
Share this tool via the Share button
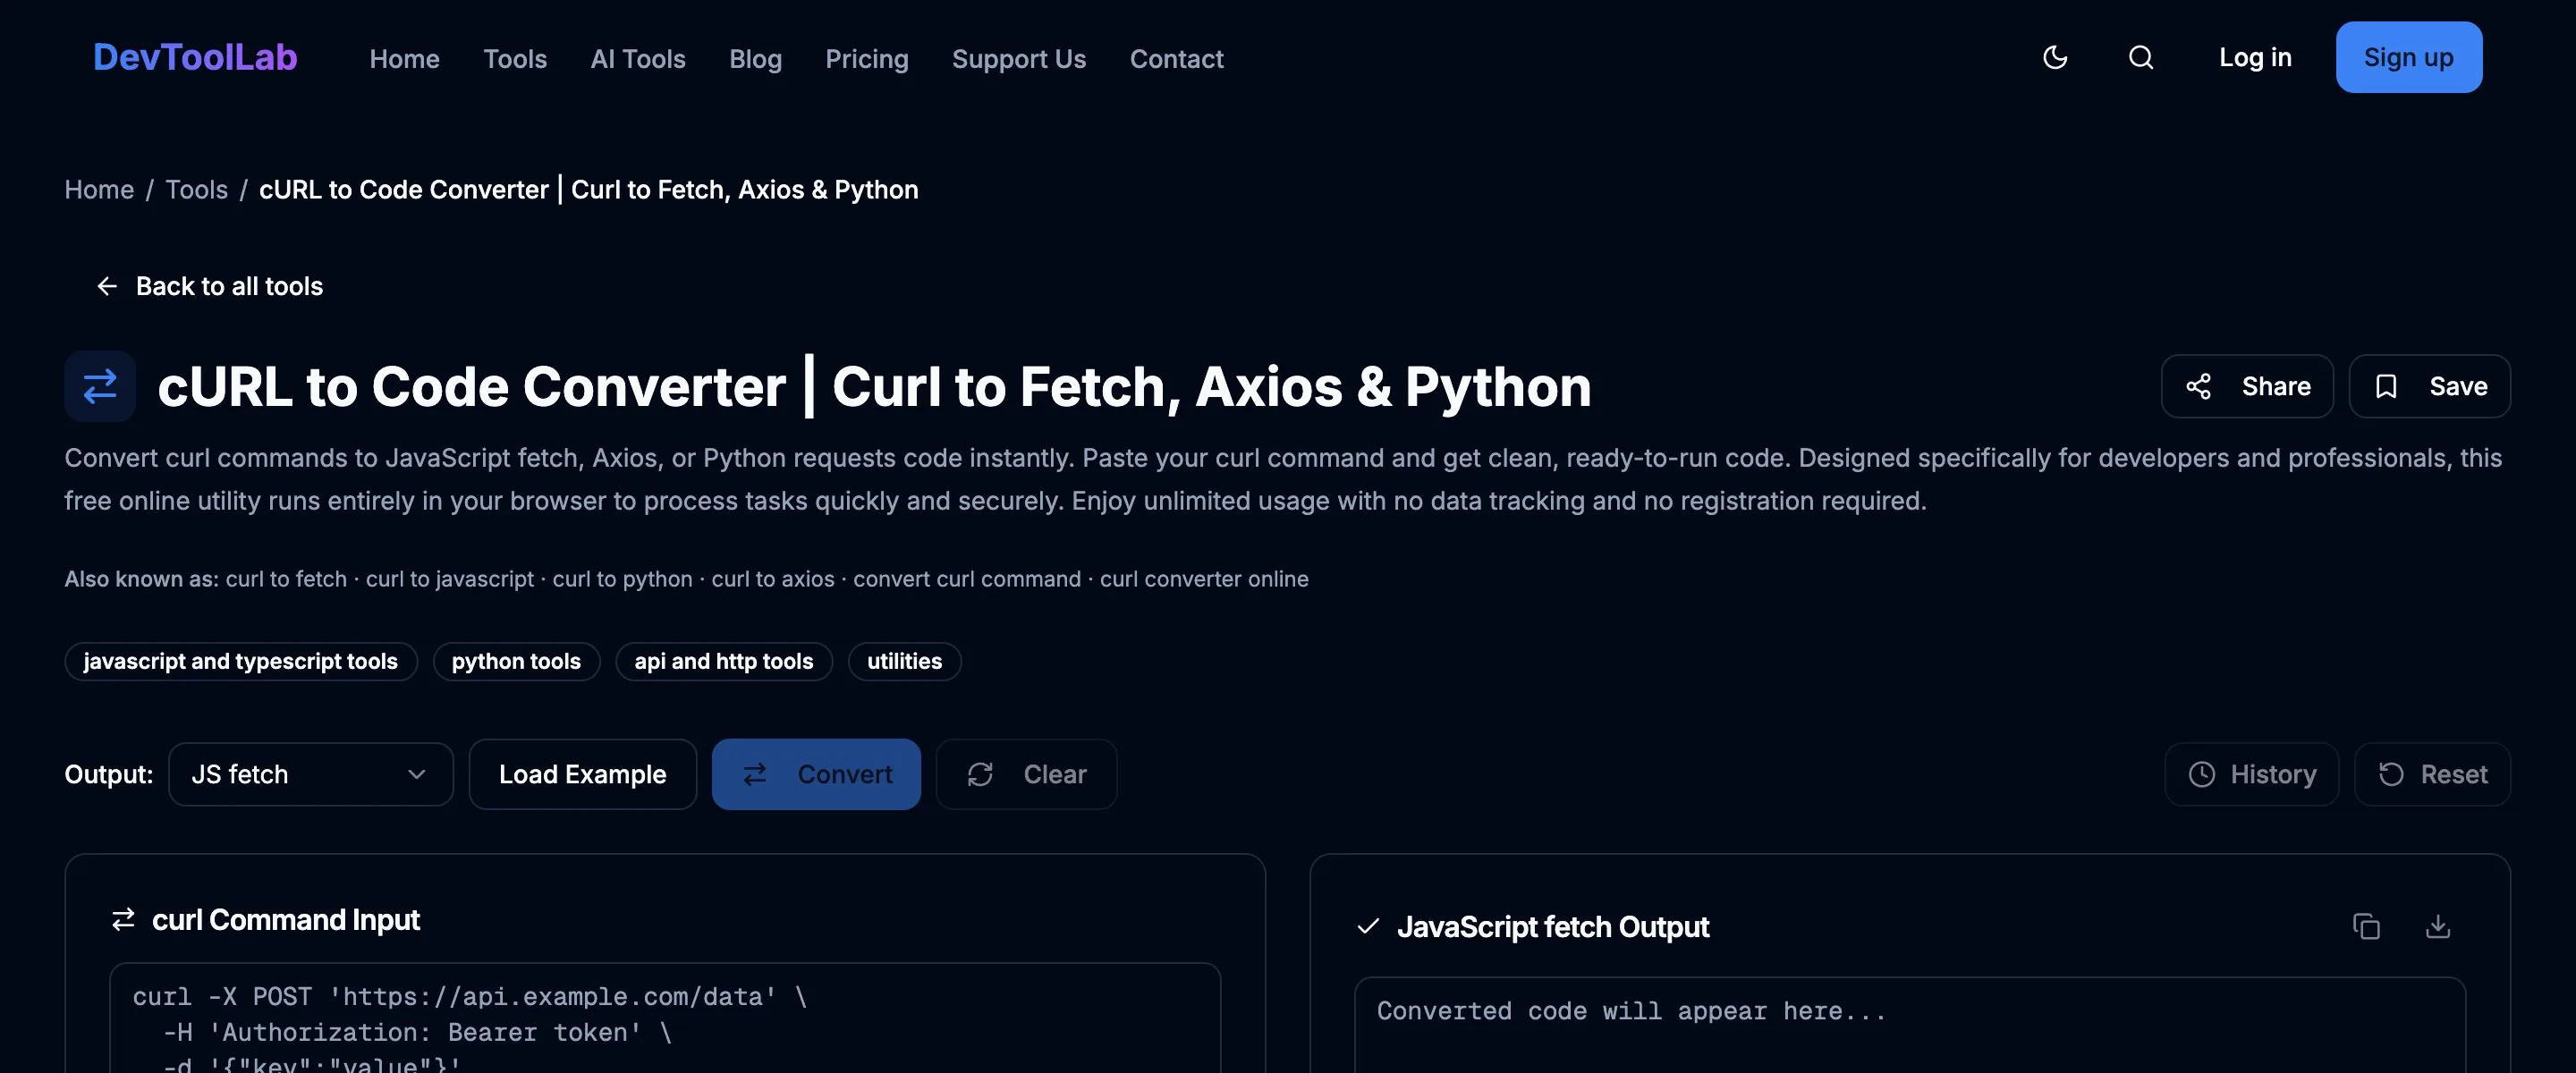[x=2246, y=386]
